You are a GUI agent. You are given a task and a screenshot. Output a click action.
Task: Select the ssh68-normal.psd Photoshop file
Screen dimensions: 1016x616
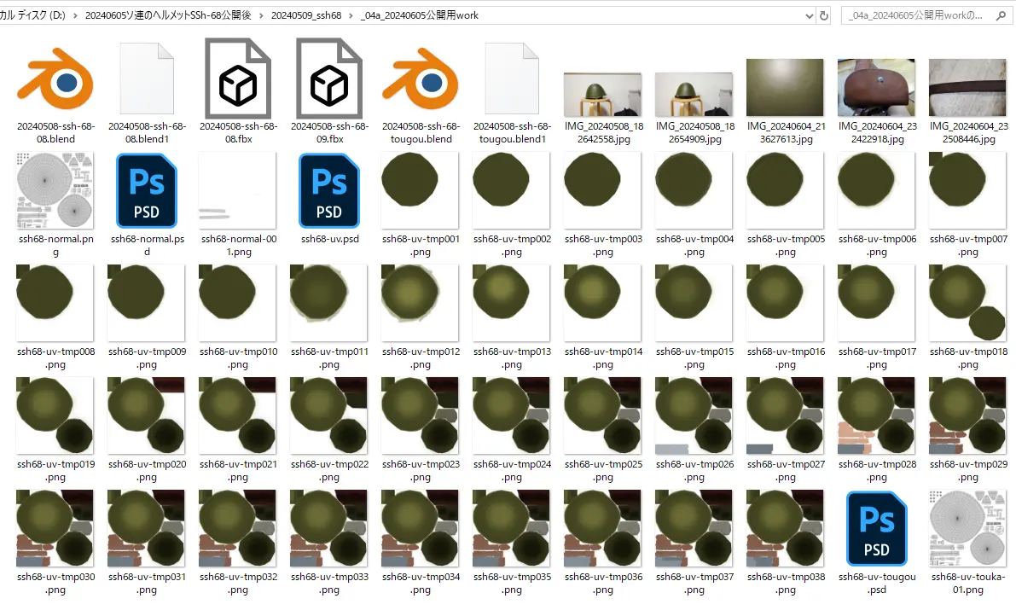(148, 192)
